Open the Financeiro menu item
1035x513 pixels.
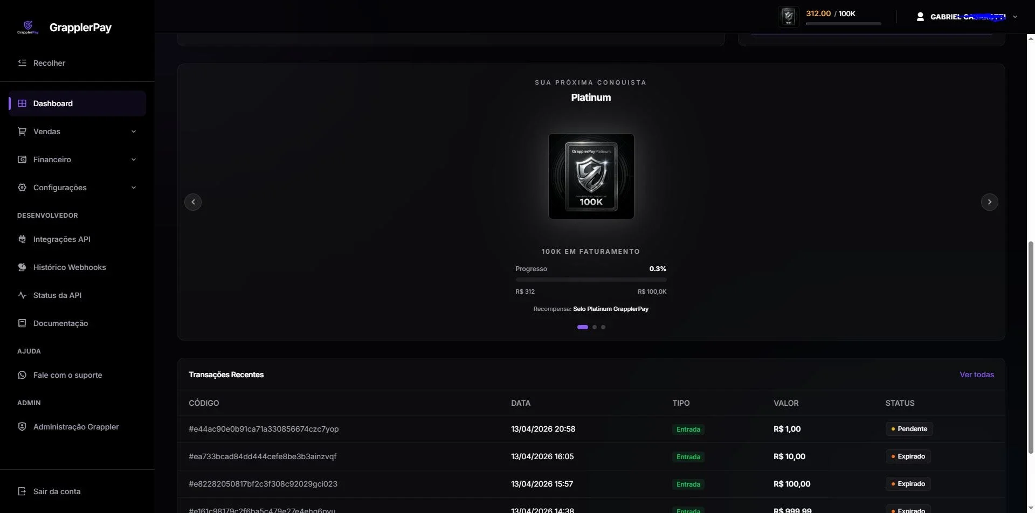77,160
